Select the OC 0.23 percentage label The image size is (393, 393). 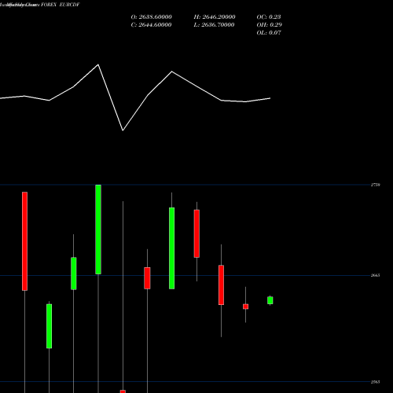coord(269,17)
